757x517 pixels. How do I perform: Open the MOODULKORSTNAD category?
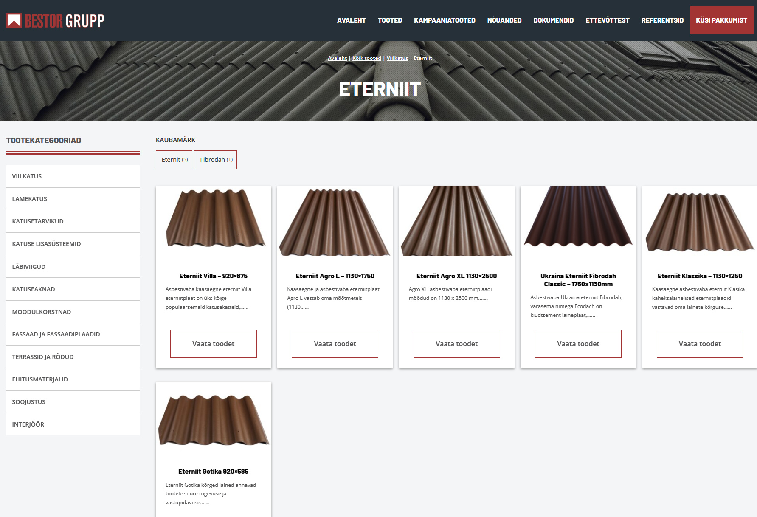pyautogui.click(x=73, y=312)
